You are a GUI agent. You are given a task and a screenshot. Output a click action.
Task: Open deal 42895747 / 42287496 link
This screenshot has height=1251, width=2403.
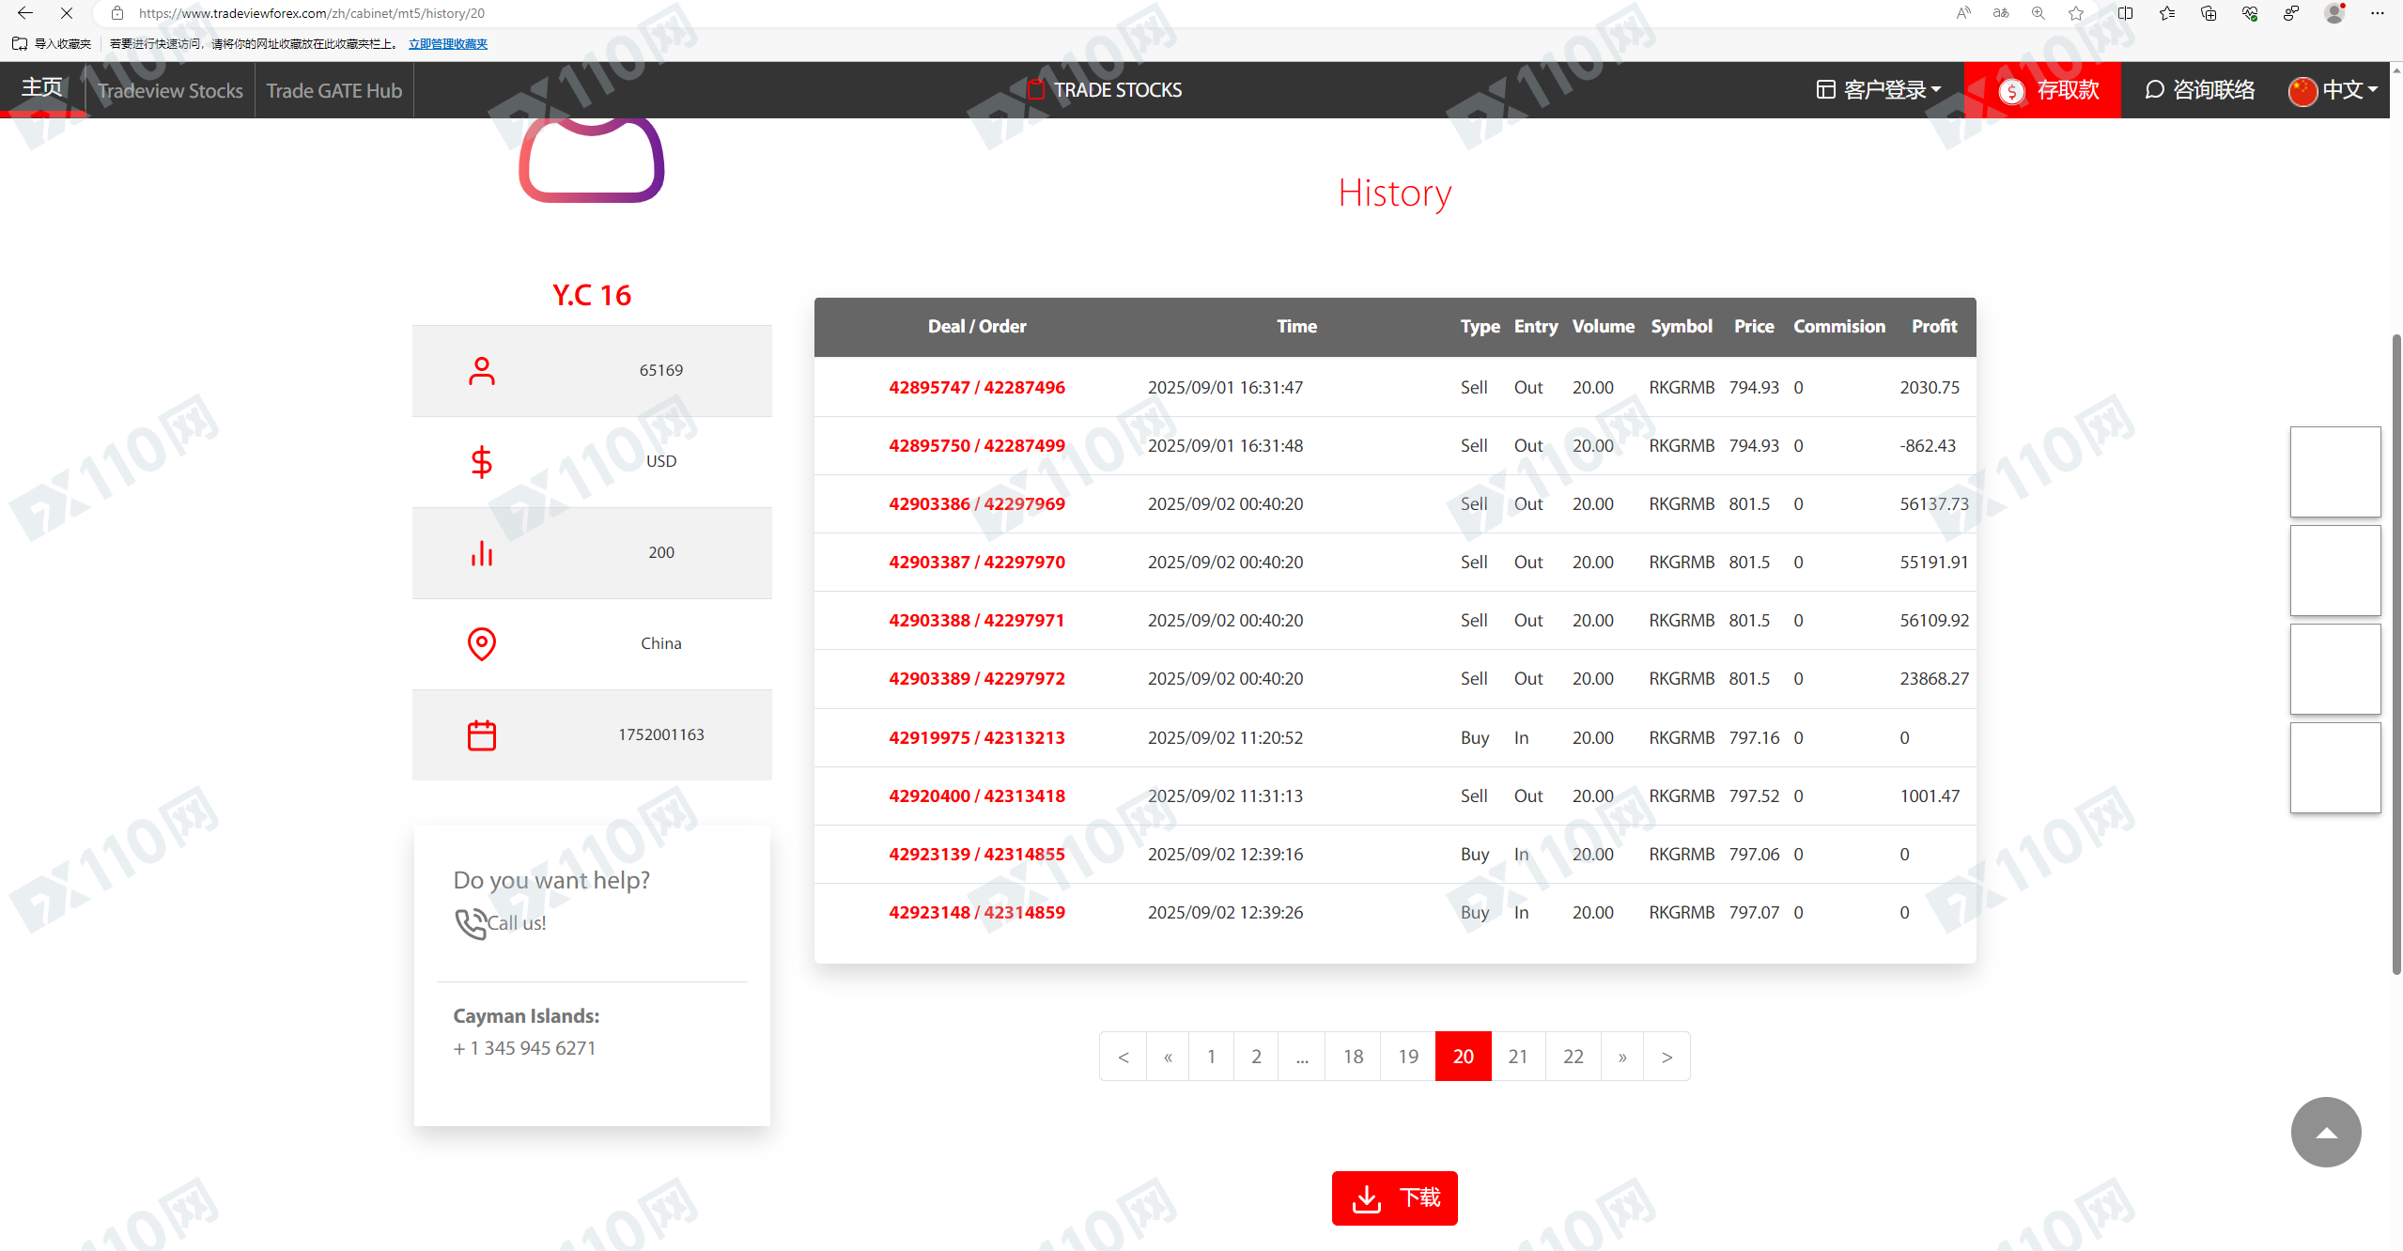coord(976,387)
